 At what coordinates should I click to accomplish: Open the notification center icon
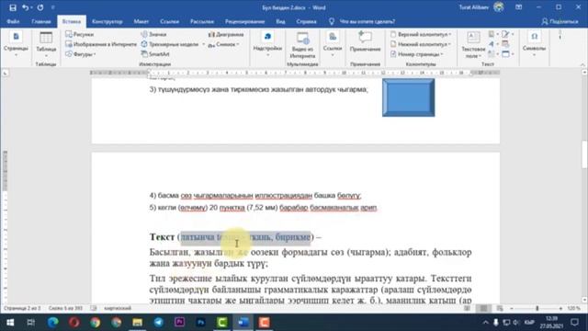pos(574,323)
